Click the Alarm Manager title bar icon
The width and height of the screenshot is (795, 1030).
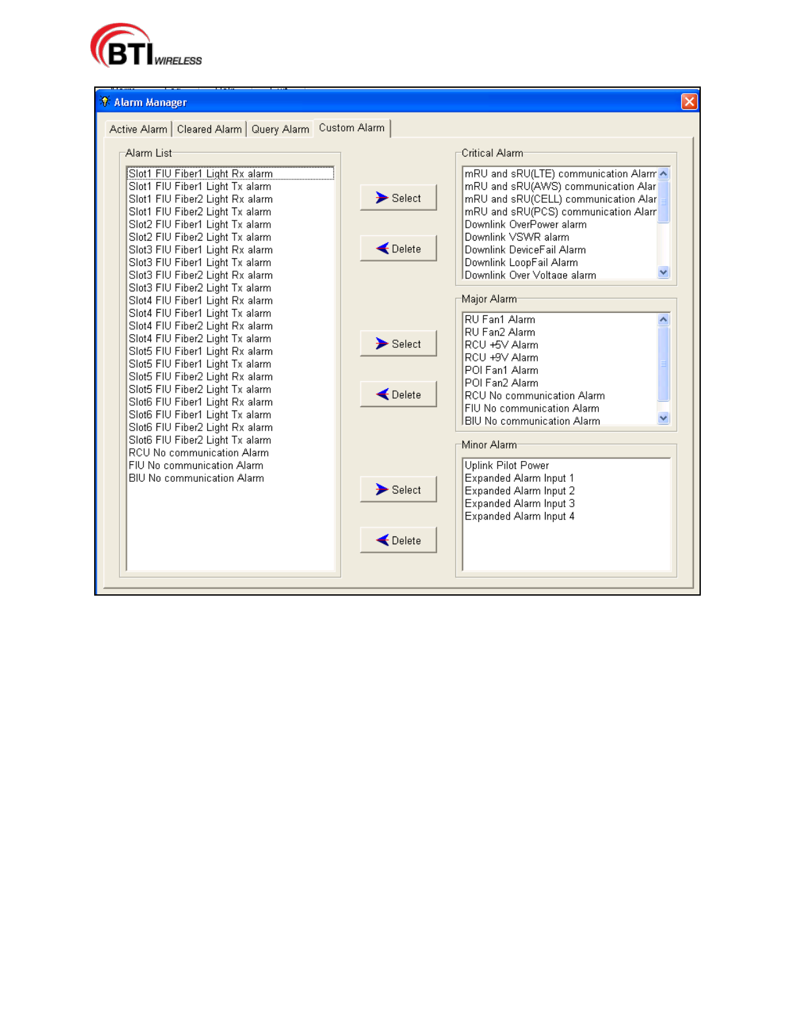point(105,102)
